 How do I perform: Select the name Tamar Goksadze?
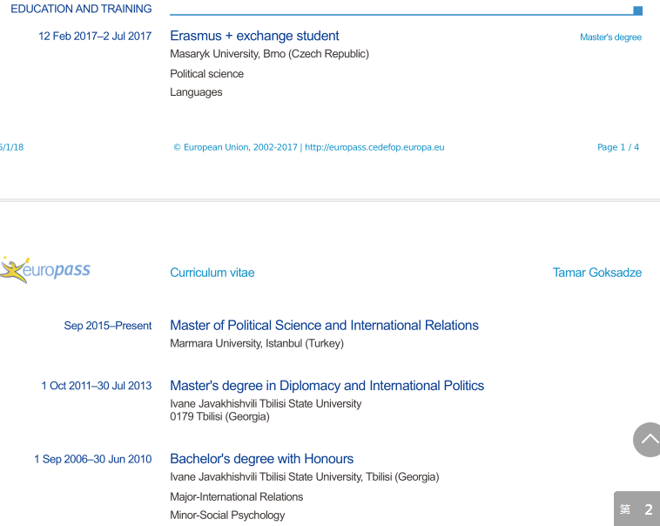click(596, 273)
